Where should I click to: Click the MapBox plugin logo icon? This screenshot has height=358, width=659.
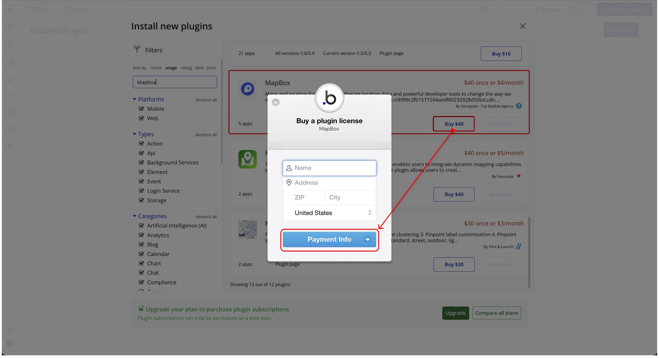click(x=247, y=89)
